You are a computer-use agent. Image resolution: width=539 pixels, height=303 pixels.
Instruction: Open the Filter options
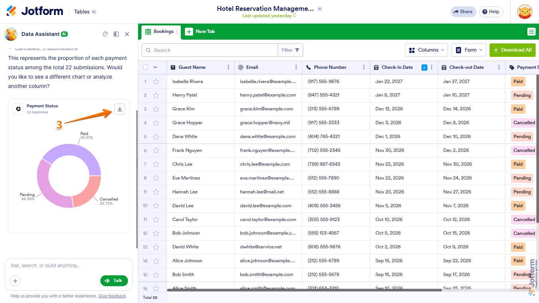click(x=290, y=50)
